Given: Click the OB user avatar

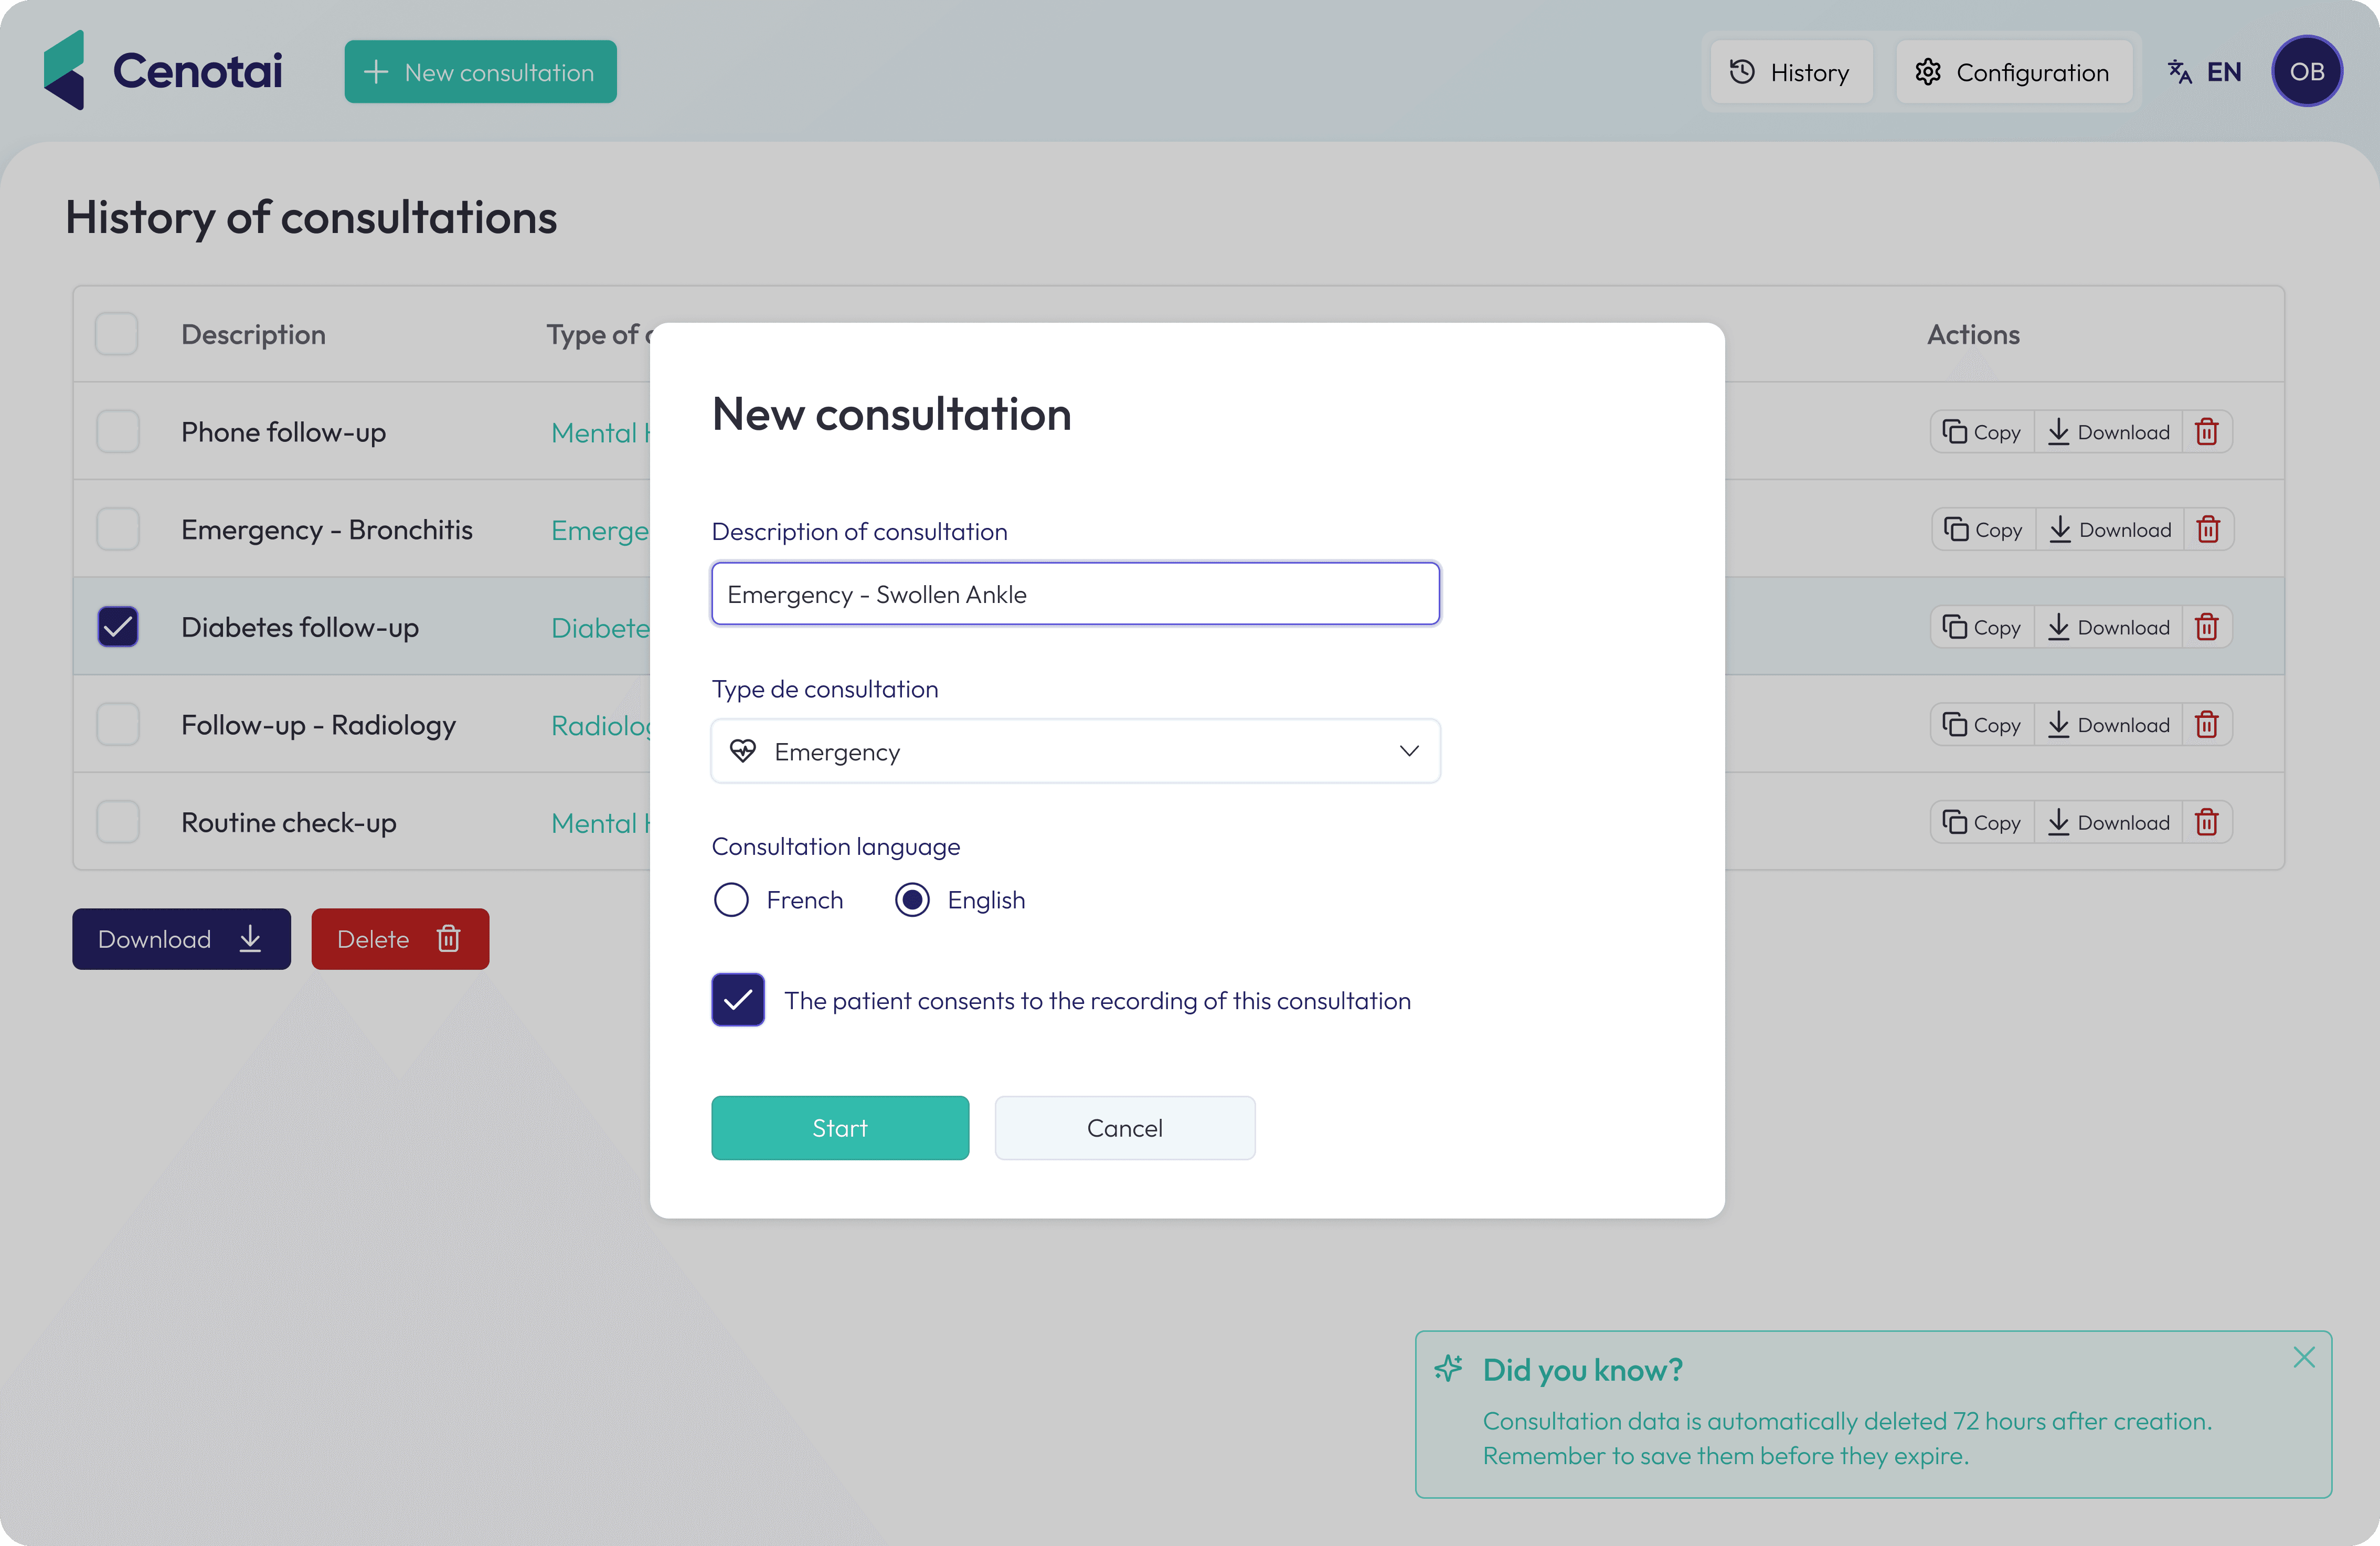Looking at the screenshot, I should (x=2306, y=72).
